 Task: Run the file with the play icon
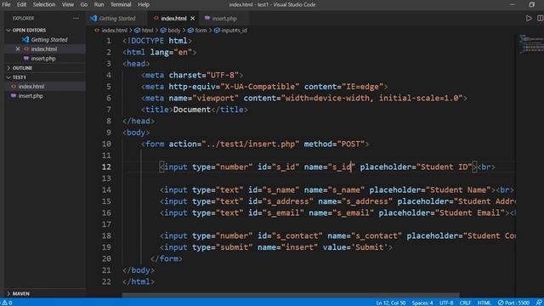pyautogui.click(x=529, y=19)
